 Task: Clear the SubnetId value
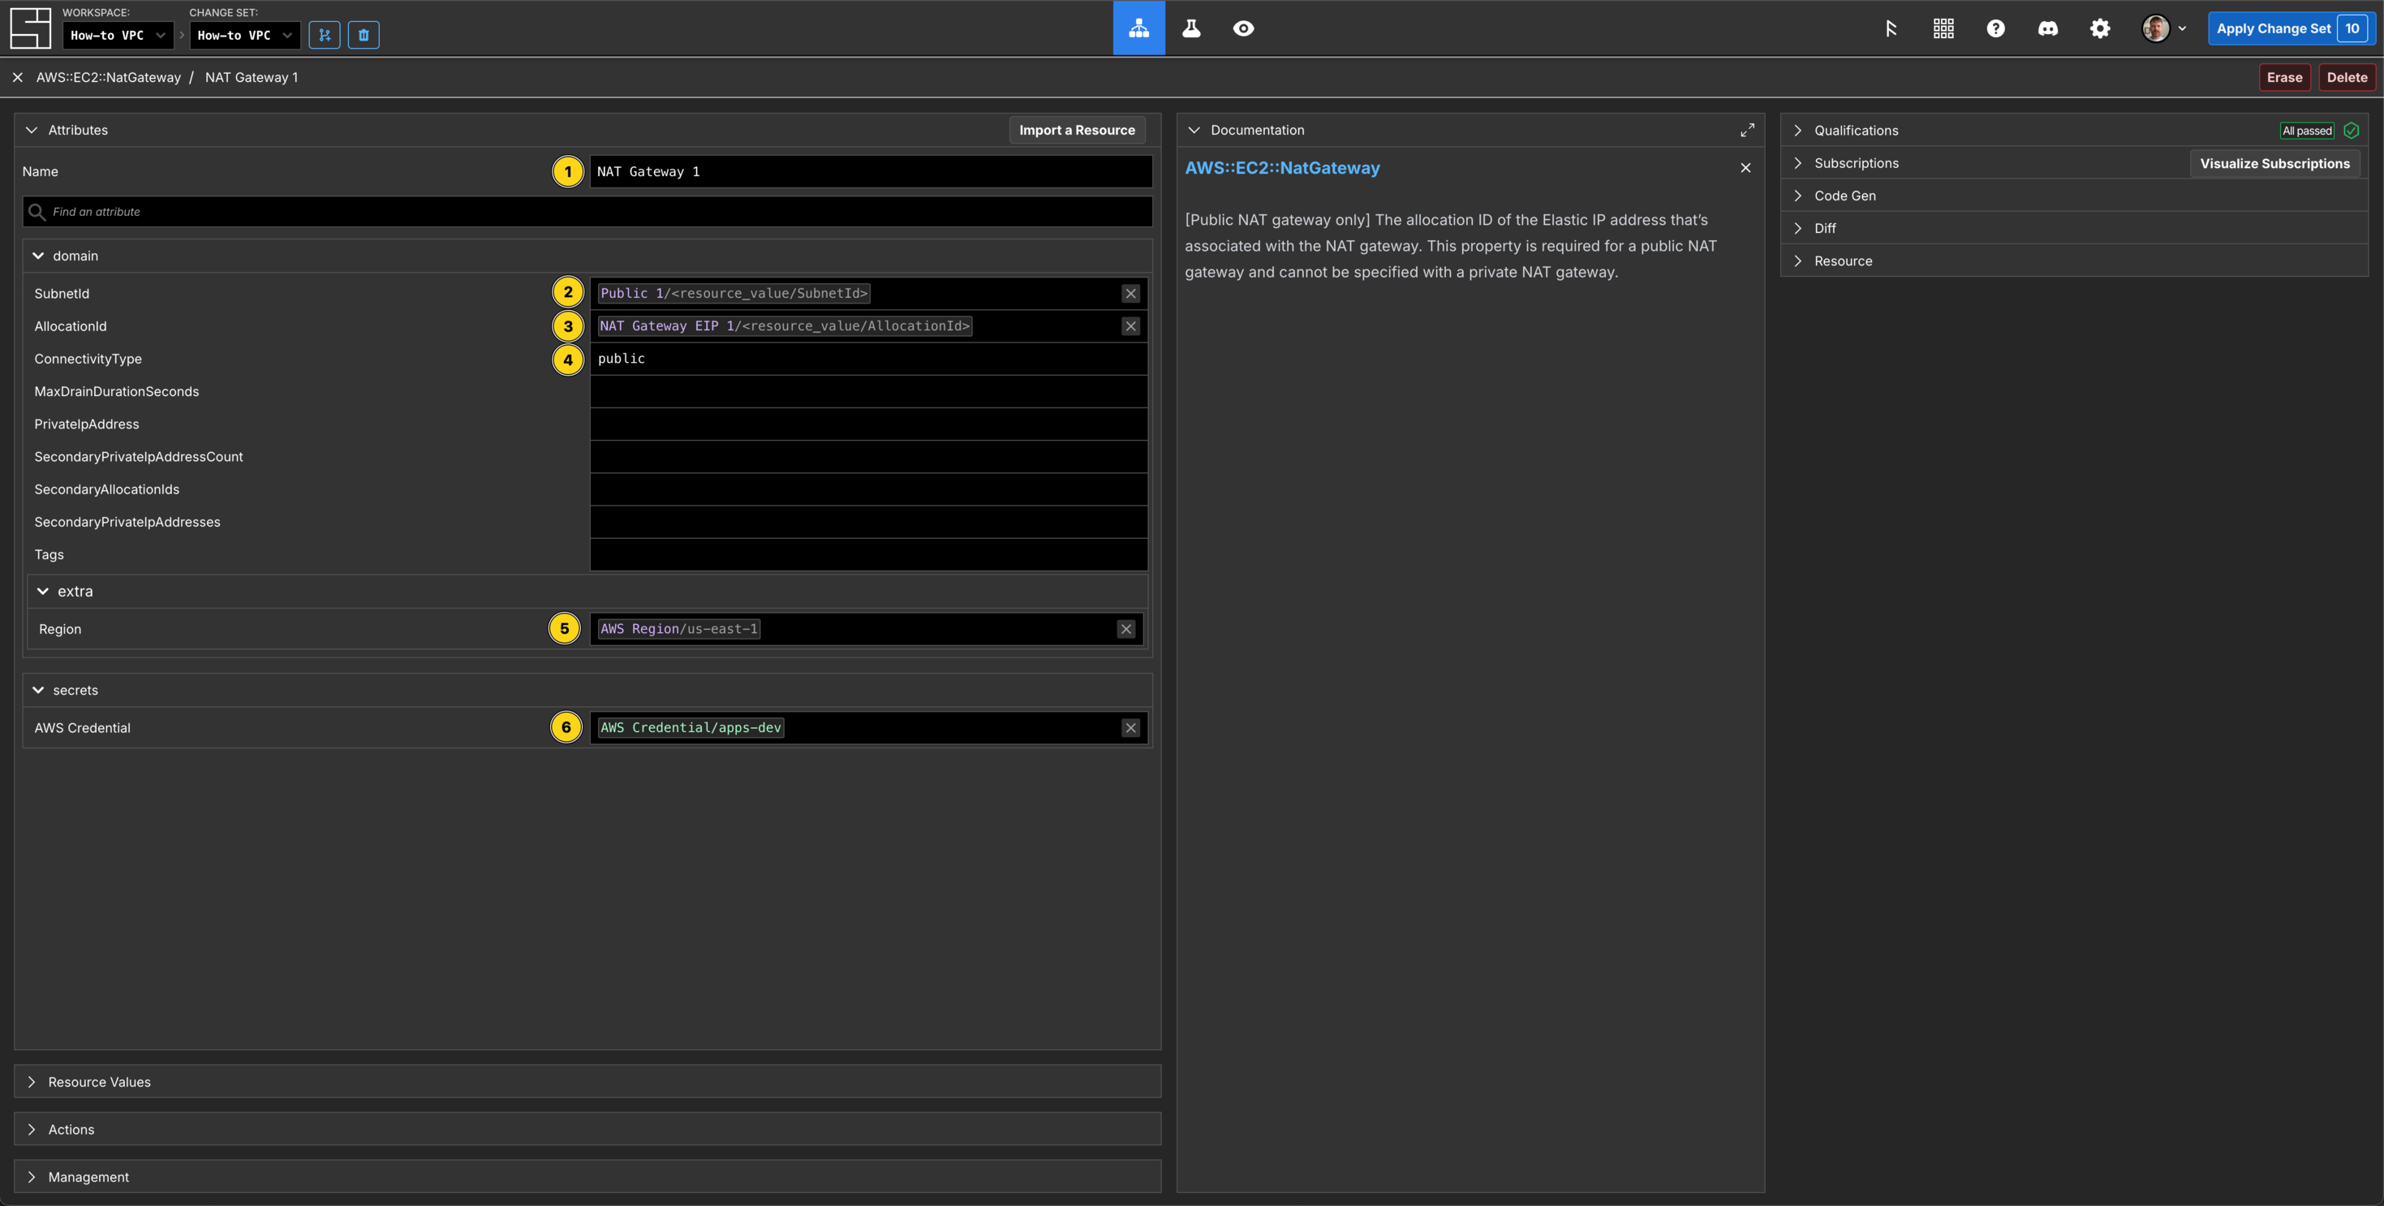click(x=1130, y=294)
